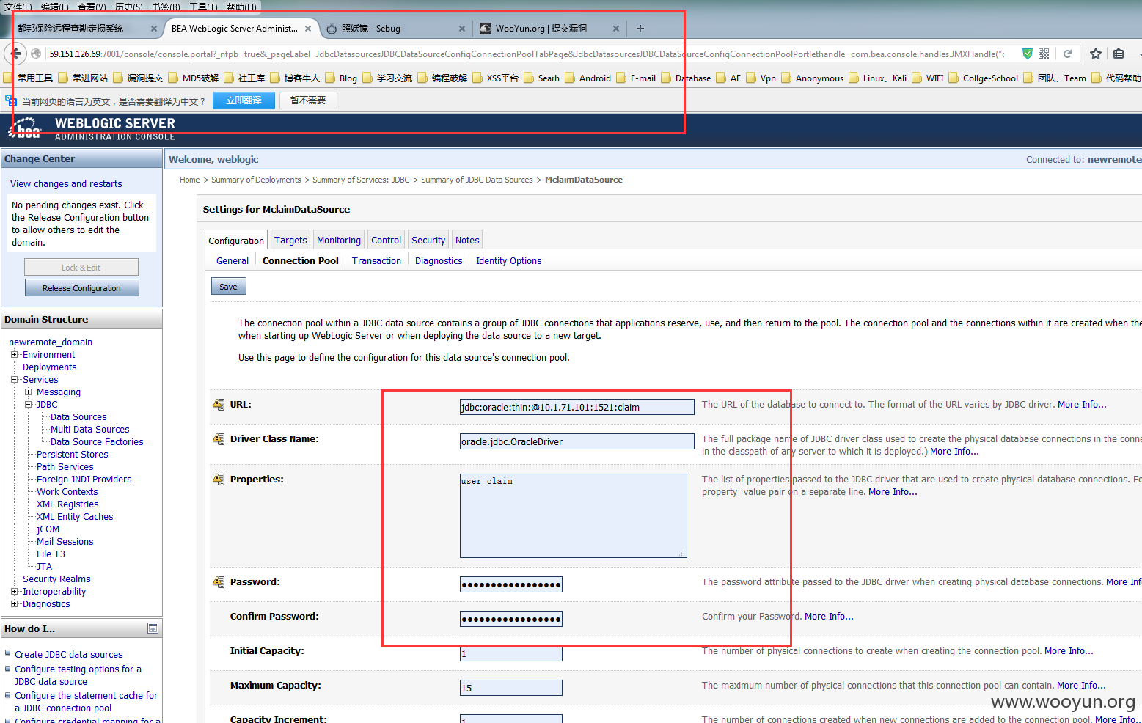This screenshot has width=1142, height=723.
Task: Click the 立即翻译 translate button
Action: point(244,100)
